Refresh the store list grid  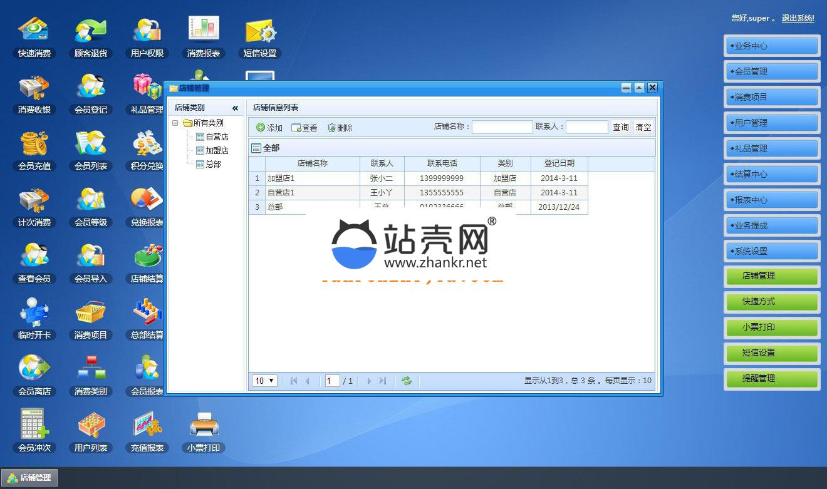[407, 381]
